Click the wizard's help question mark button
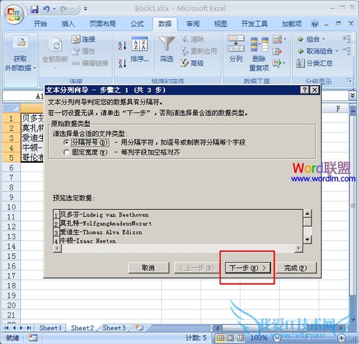 click(x=305, y=90)
